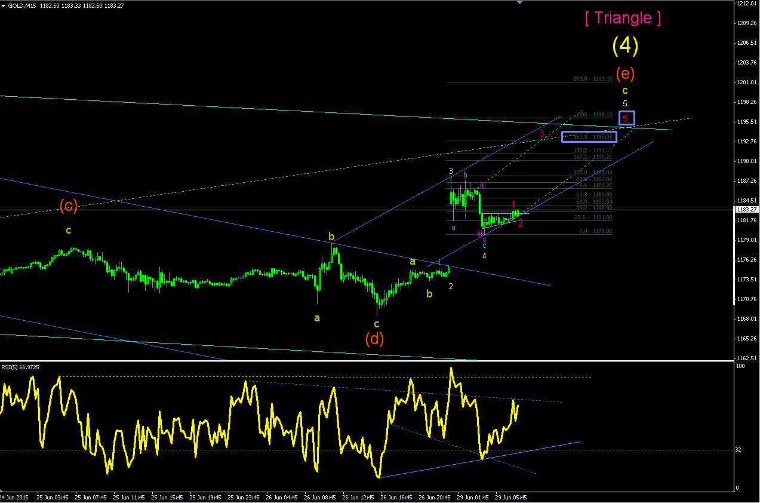760x503 pixels.
Task: Click the RSI scale value 100
Action: coord(741,366)
